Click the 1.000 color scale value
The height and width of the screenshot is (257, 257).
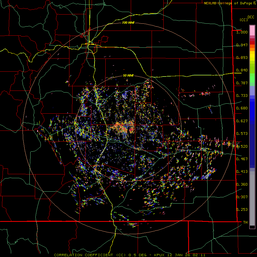pos(242,32)
